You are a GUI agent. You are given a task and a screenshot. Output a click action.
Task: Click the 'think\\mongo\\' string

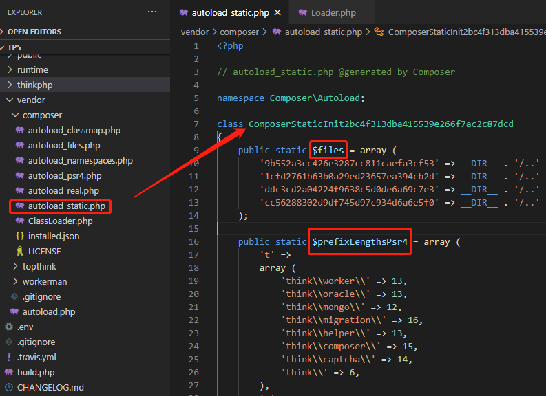(x=323, y=307)
